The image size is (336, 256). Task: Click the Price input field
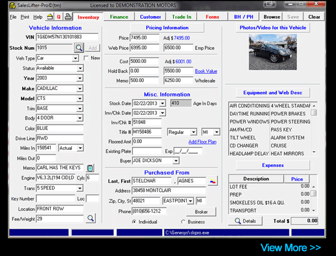coord(144,38)
